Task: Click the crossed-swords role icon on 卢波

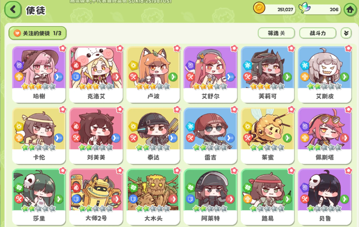Action: [x=133, y=77]
